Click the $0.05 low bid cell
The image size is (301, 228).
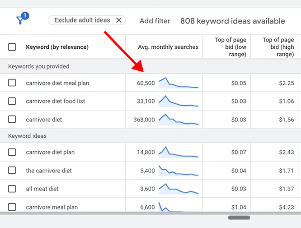[239, 83]
